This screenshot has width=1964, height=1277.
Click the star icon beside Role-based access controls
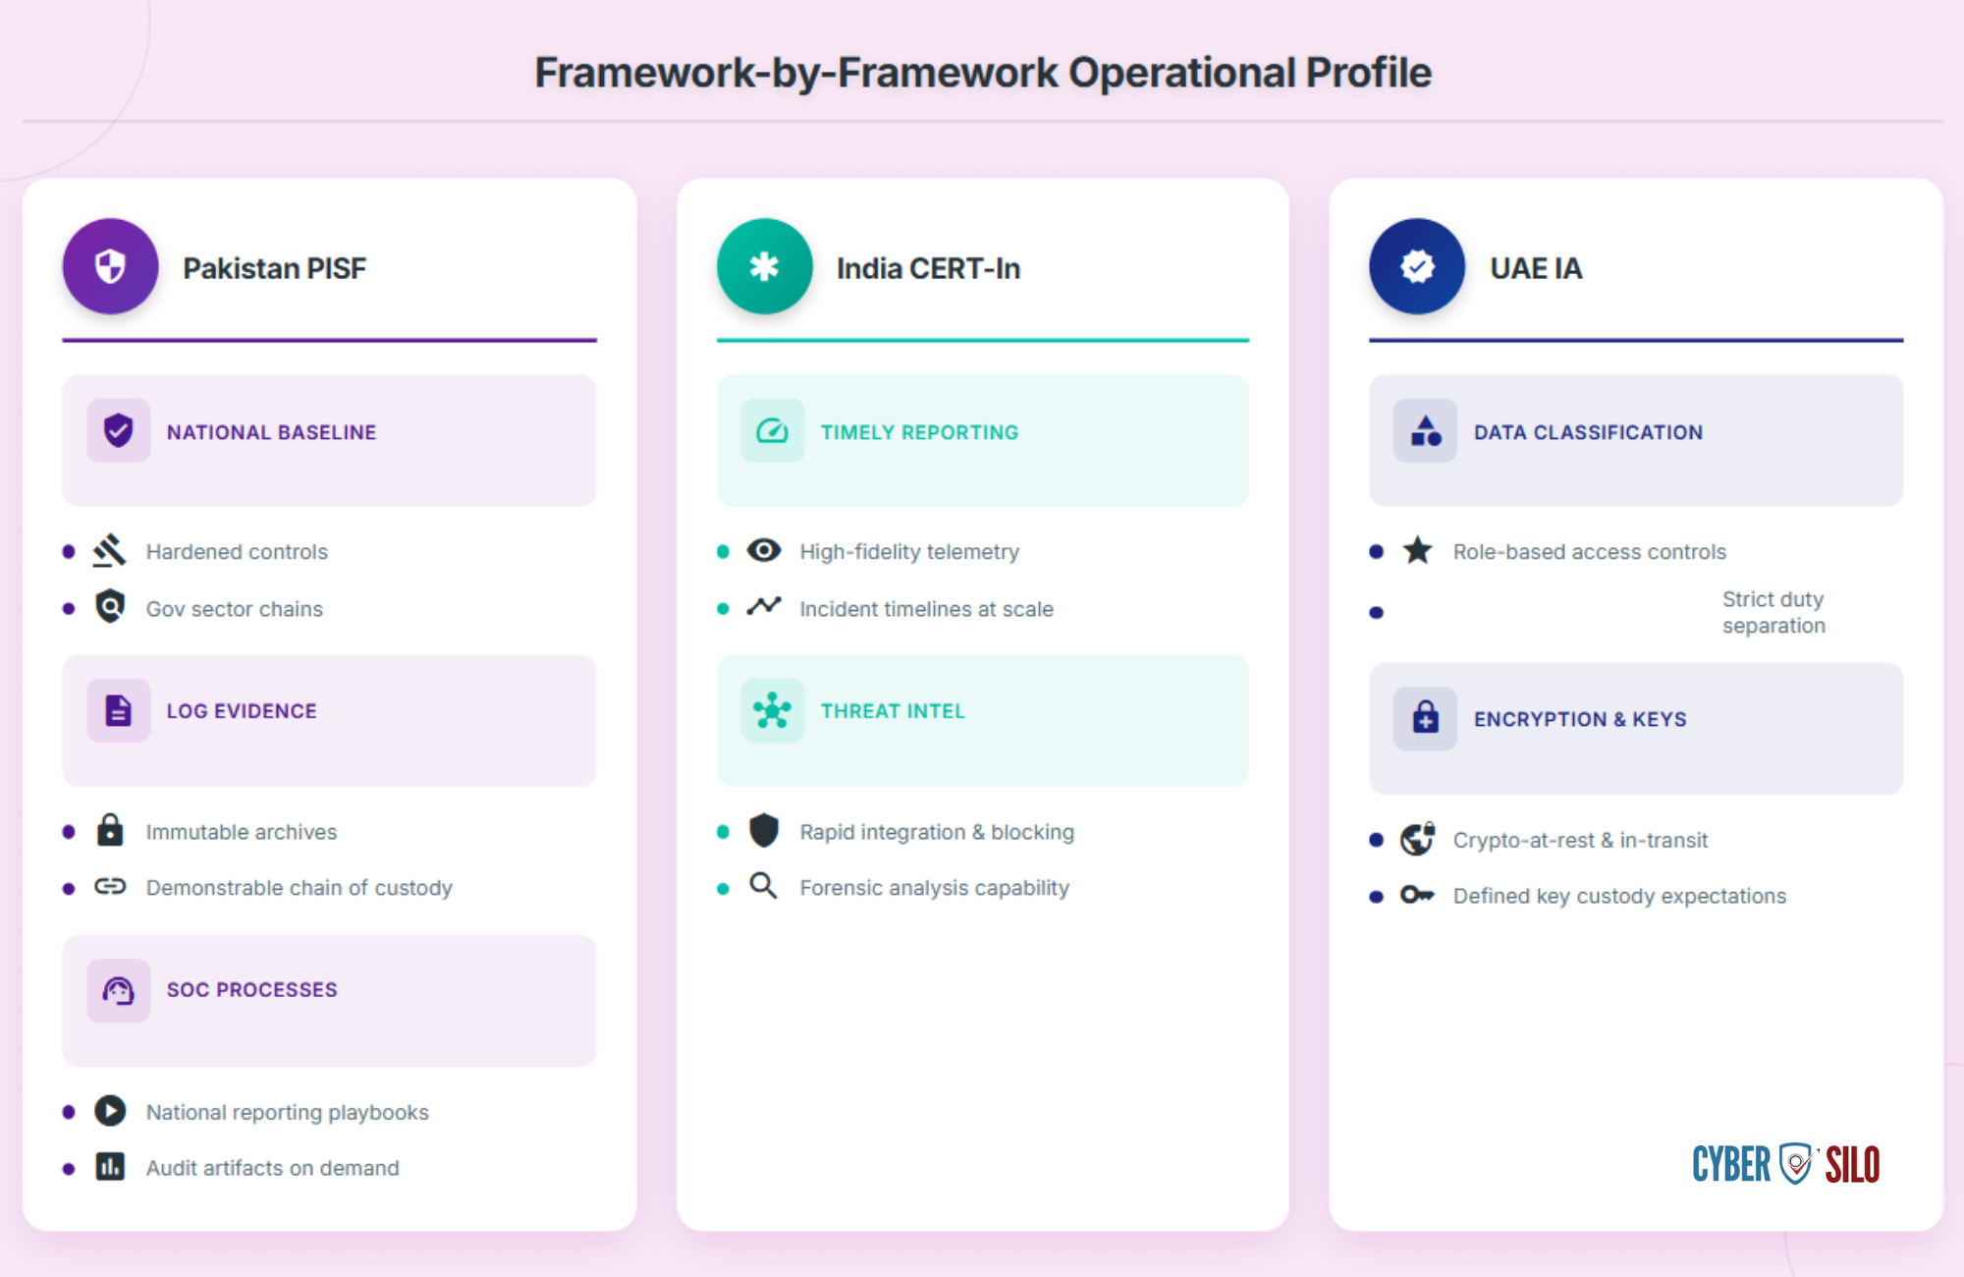[1417, 550]
